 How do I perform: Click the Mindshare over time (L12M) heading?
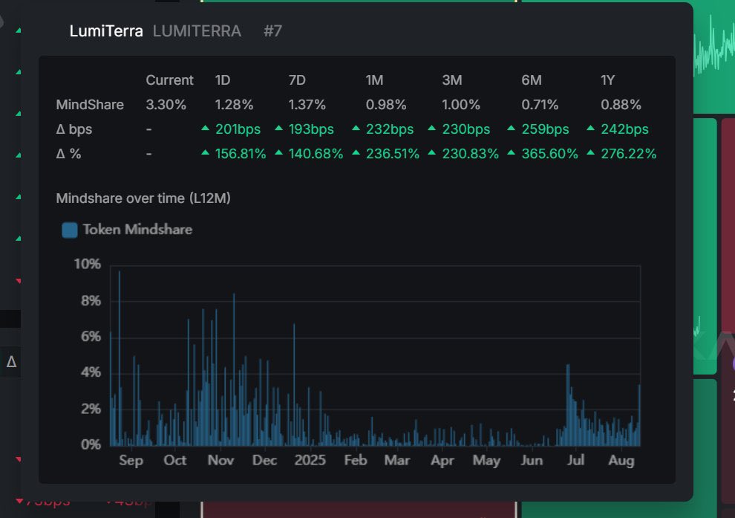[x=143, y=198]
